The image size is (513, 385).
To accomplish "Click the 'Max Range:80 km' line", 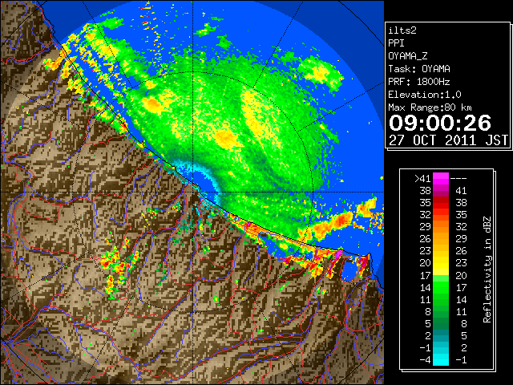I will (430, 107).
